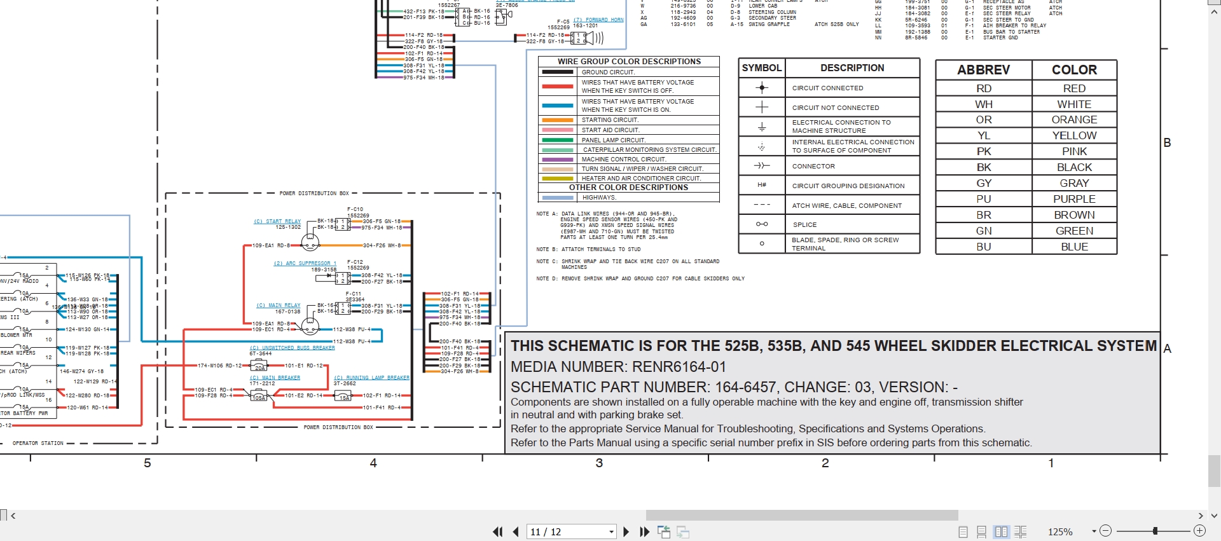The width and height of the screenshot is (1221, 541).
Task: Open the MAIN BREAKER link
Action: tap(275, 378)
